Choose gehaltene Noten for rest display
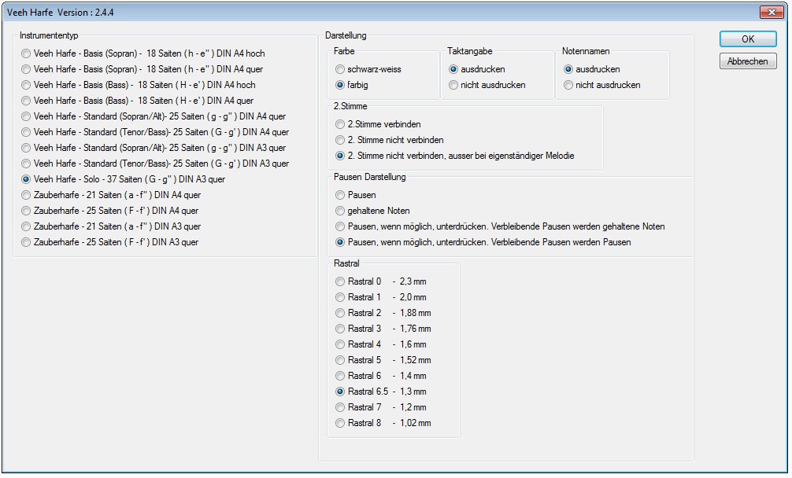This screenshot has width=792, height=478. (x=340, y=211)
